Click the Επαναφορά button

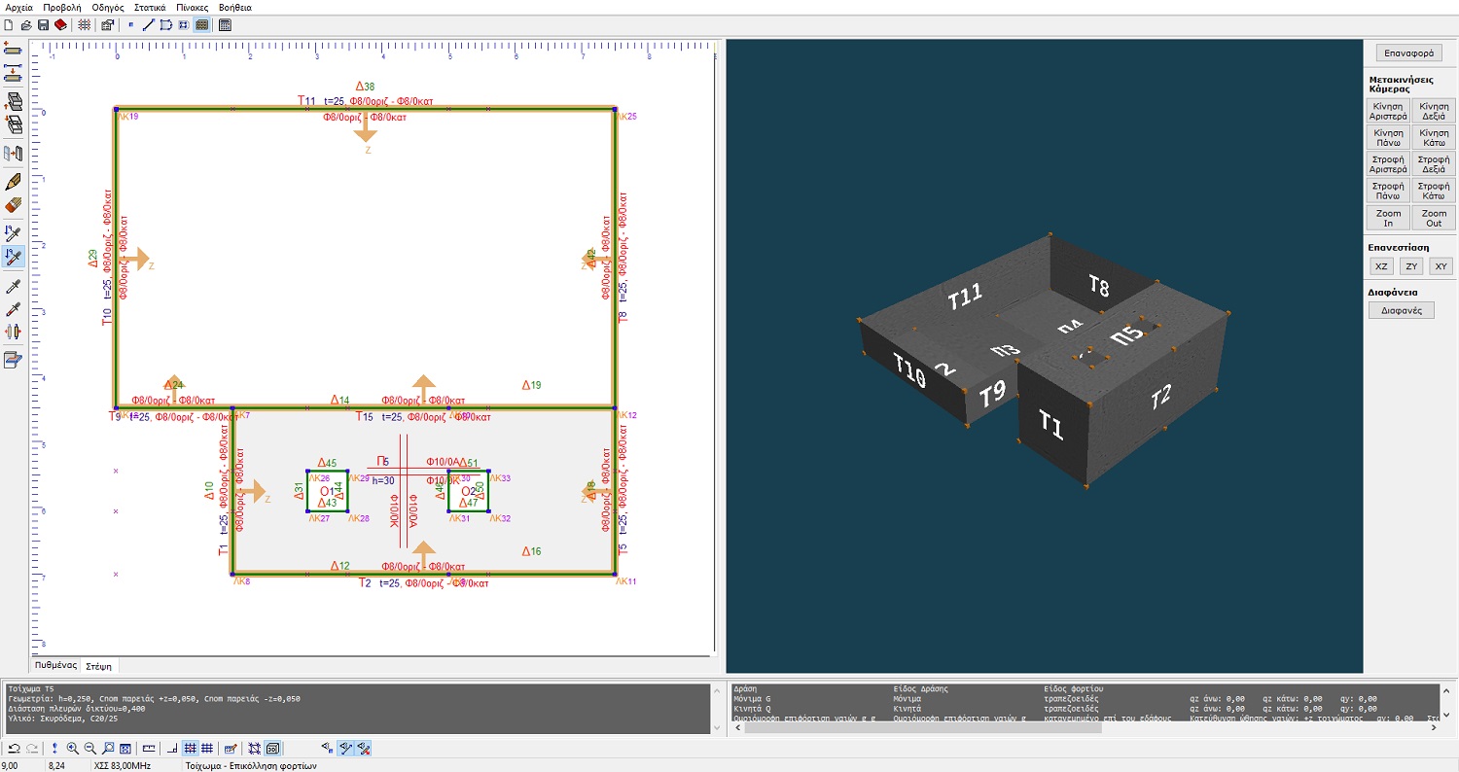(1408, 53)
